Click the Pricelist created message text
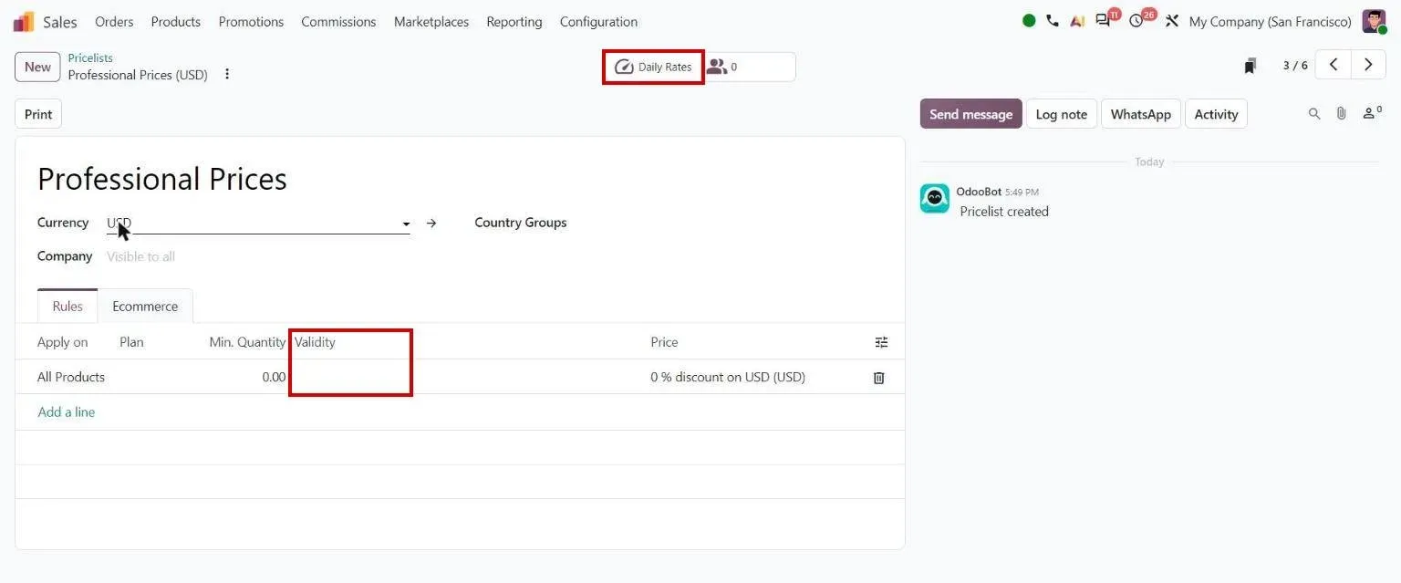Image resolution: width=1401 pixels, height=583 pixels. (x=1004, y=211)
